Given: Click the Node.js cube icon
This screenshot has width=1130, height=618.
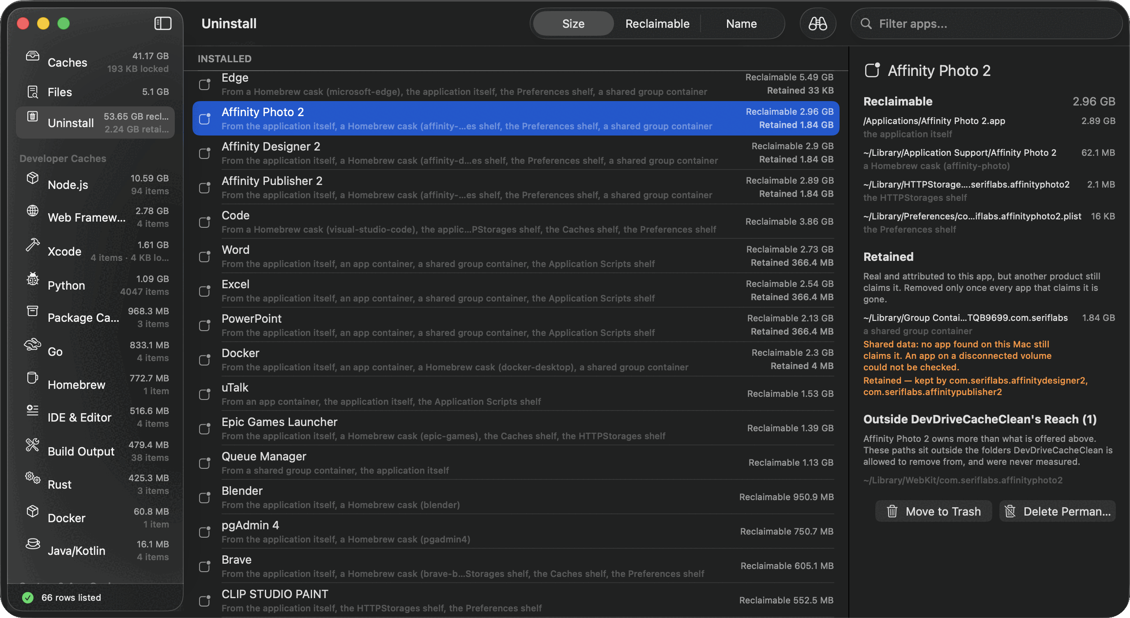Looking at the screenshot, I should (33, 178).
